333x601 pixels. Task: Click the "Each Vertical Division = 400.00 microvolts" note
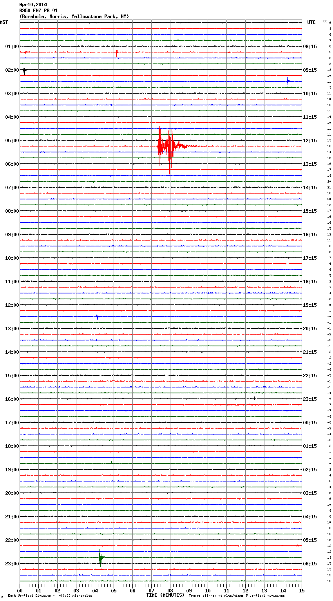(50, 596)
